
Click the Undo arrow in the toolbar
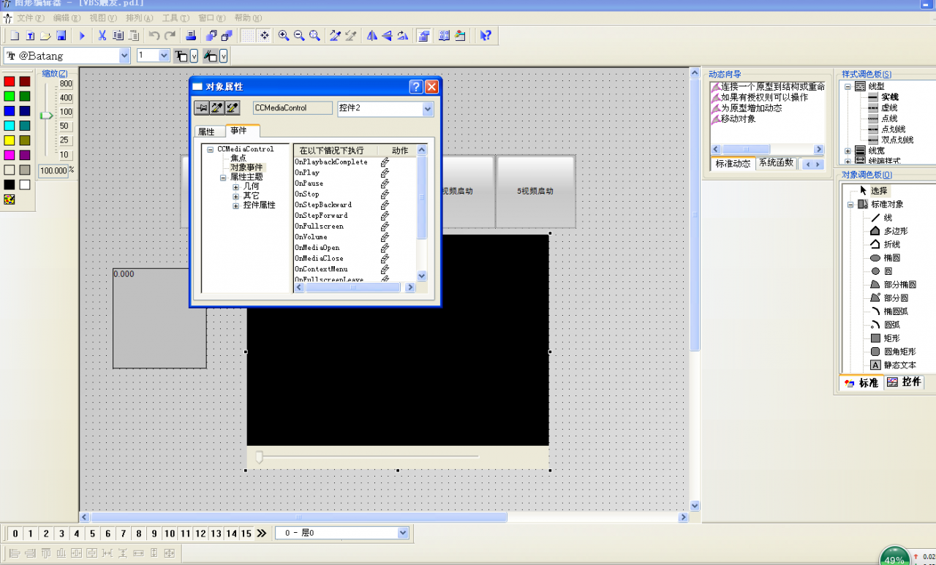[154, 35]
